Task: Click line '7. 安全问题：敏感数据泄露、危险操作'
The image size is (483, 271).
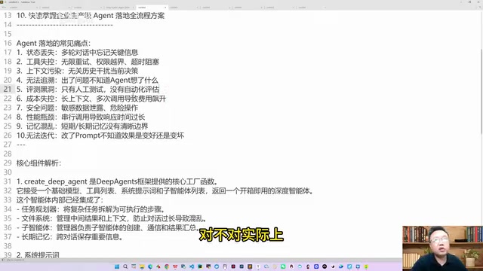Action: pyautogui.click(x=77, y=108)
